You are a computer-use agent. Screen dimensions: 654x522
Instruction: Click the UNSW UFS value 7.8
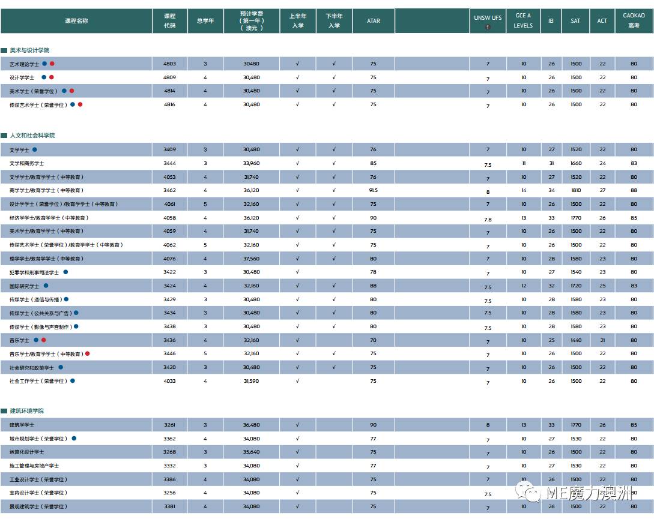[488, 220]
